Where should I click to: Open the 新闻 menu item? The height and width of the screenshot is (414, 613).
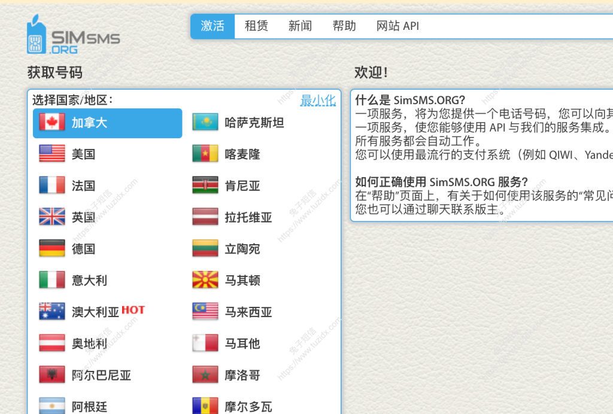[300, 26]
